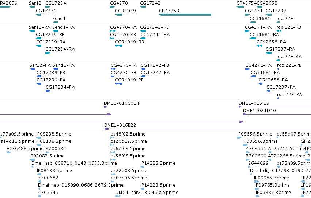The height and width of the screenshot is (198, 311).
Task: Select the AT25211.5prime label
Action: point(287,149)
